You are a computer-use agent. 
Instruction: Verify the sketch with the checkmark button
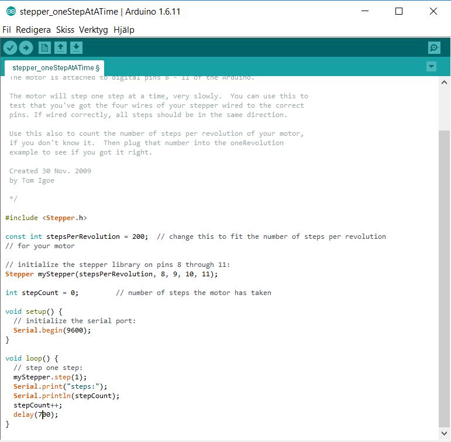[x=11, y=48]
